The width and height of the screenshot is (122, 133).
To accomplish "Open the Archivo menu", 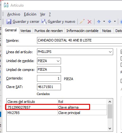I will [14, 14].
